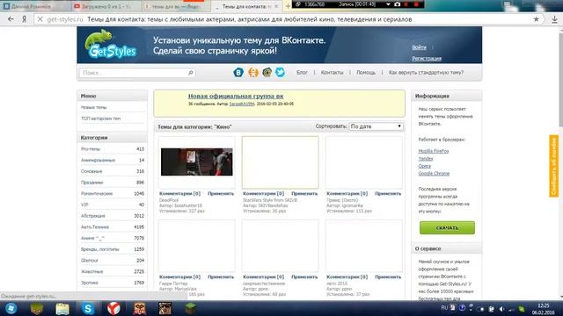
Task: Click the volume speaker icon in tray
Action: pos(502,309)
